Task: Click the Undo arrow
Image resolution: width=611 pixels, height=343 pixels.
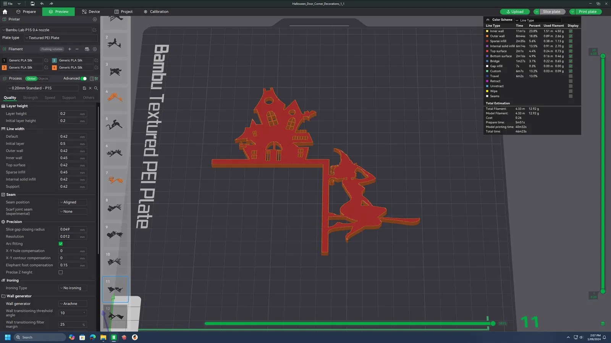Action: [x=42, y=4]
